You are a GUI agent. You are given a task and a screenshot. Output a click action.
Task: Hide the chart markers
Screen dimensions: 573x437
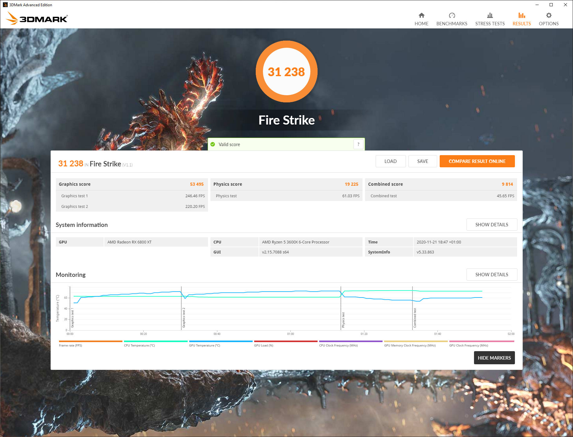494,358
